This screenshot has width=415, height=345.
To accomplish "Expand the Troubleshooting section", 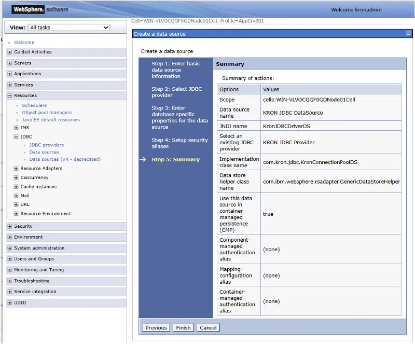I will coord(10,281).
